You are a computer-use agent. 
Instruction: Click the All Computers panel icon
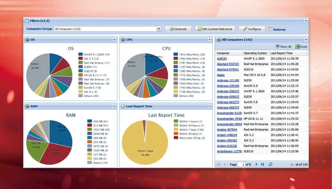pyautogui.click(x=219, y=40)
